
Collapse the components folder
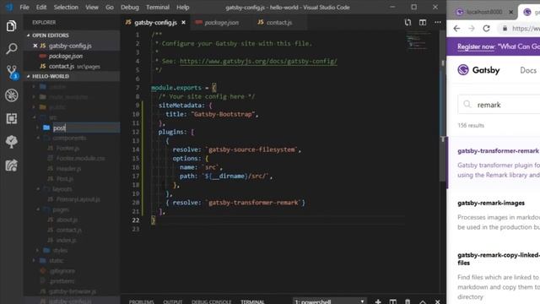[x=38, y=138]
